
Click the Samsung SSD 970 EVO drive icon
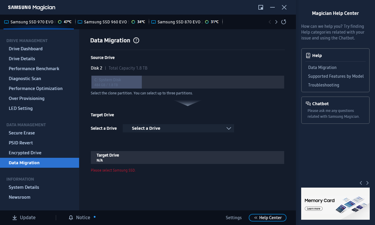[x=6, y=22]
